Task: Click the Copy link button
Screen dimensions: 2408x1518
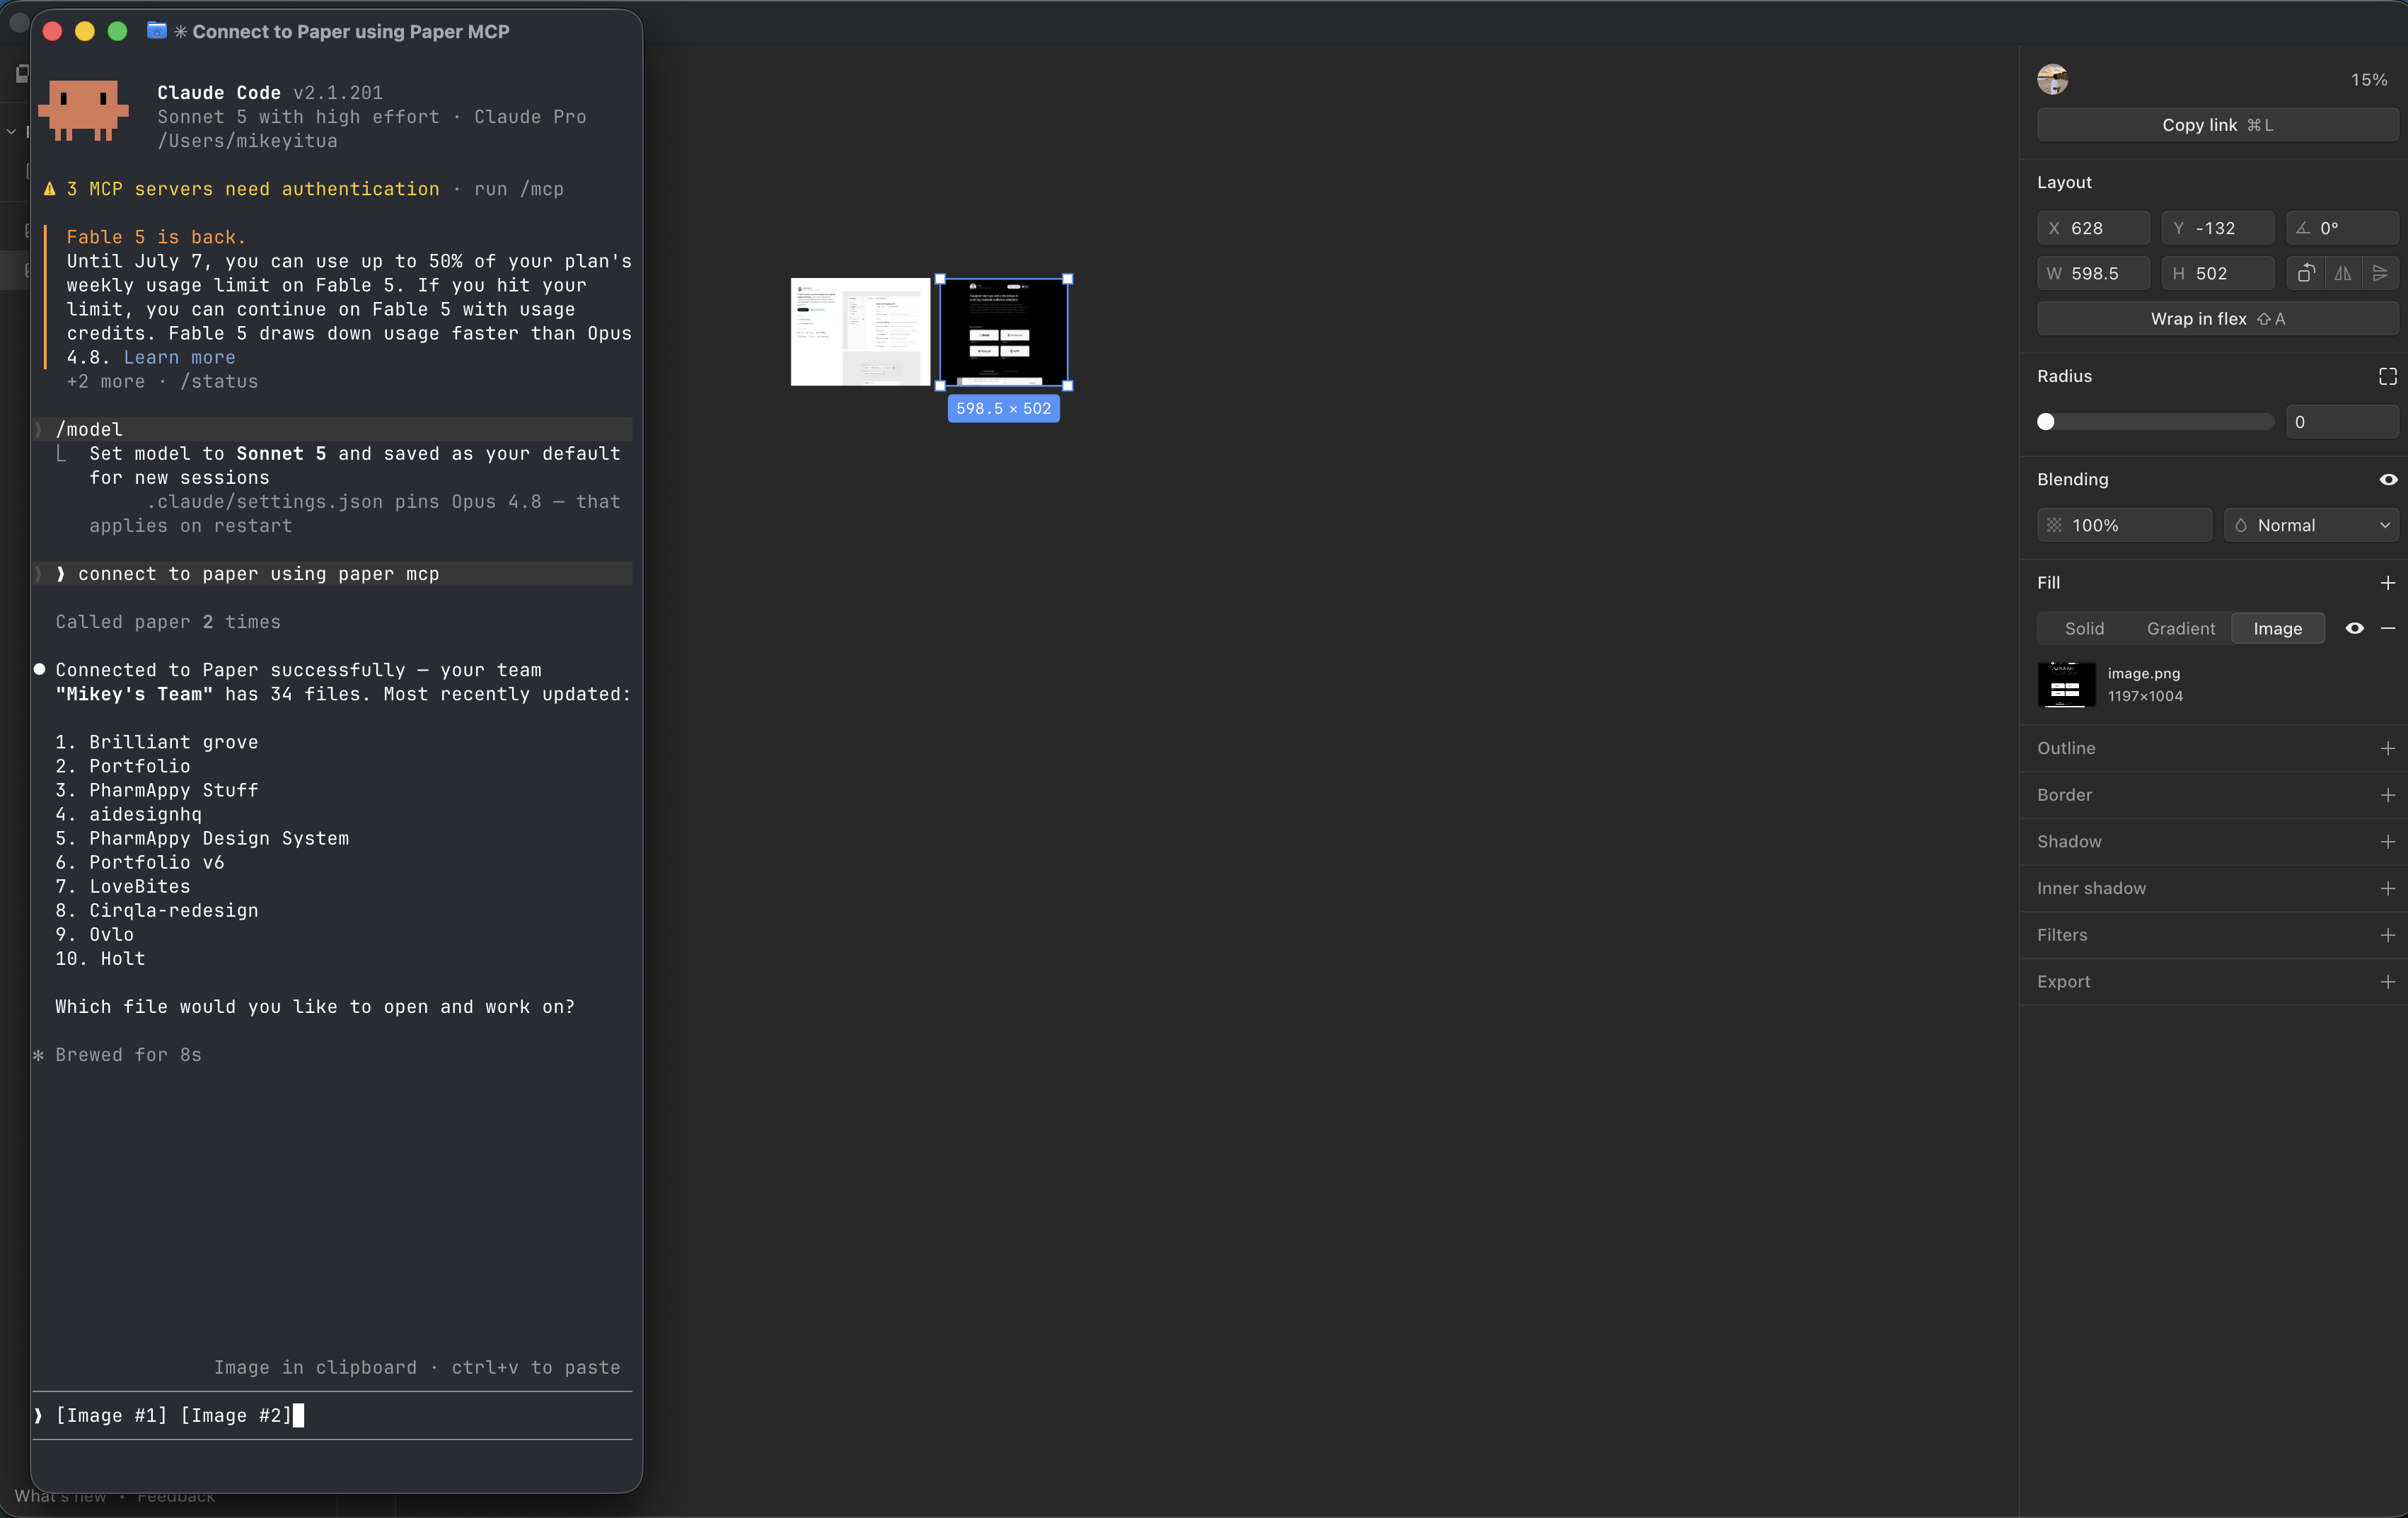Action: pos(2217,125)
